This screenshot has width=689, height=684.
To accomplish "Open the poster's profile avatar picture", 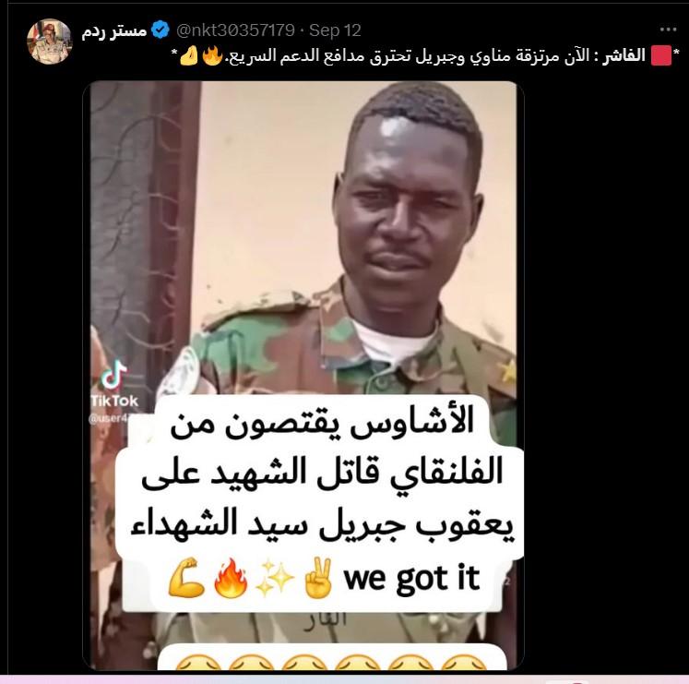I will (49, 41).
